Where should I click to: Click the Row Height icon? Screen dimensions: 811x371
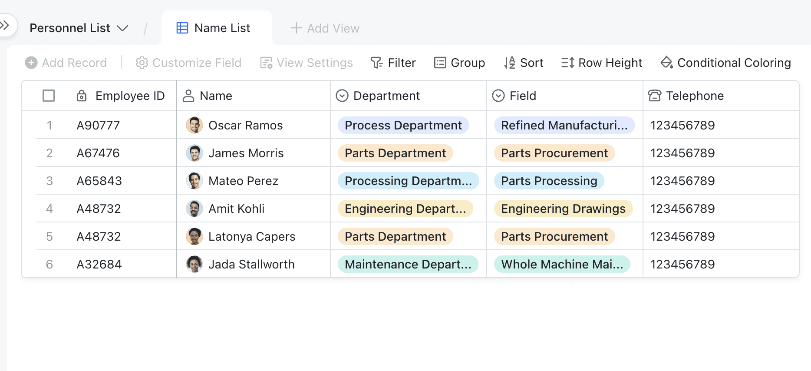(x=567, y=63)
